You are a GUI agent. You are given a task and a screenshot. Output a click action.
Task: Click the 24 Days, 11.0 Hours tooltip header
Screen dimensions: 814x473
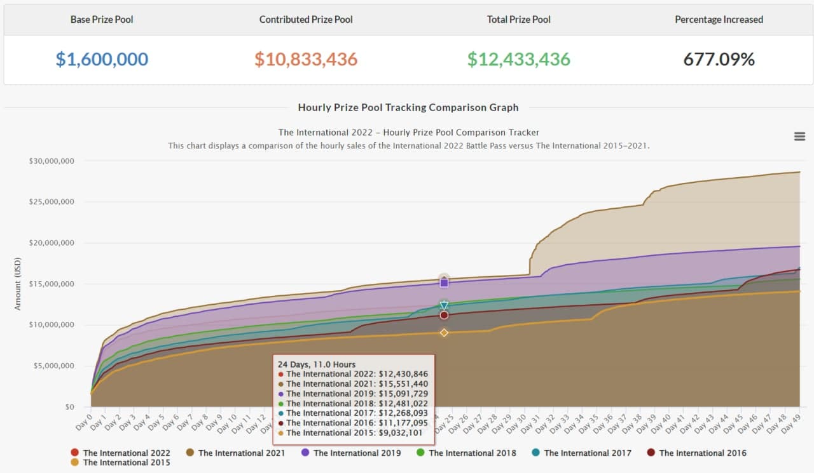point(316,365)
